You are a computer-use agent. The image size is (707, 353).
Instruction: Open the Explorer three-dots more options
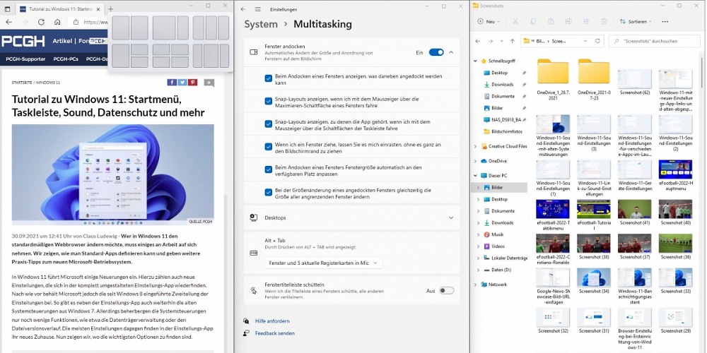click(x=665, y=21)
